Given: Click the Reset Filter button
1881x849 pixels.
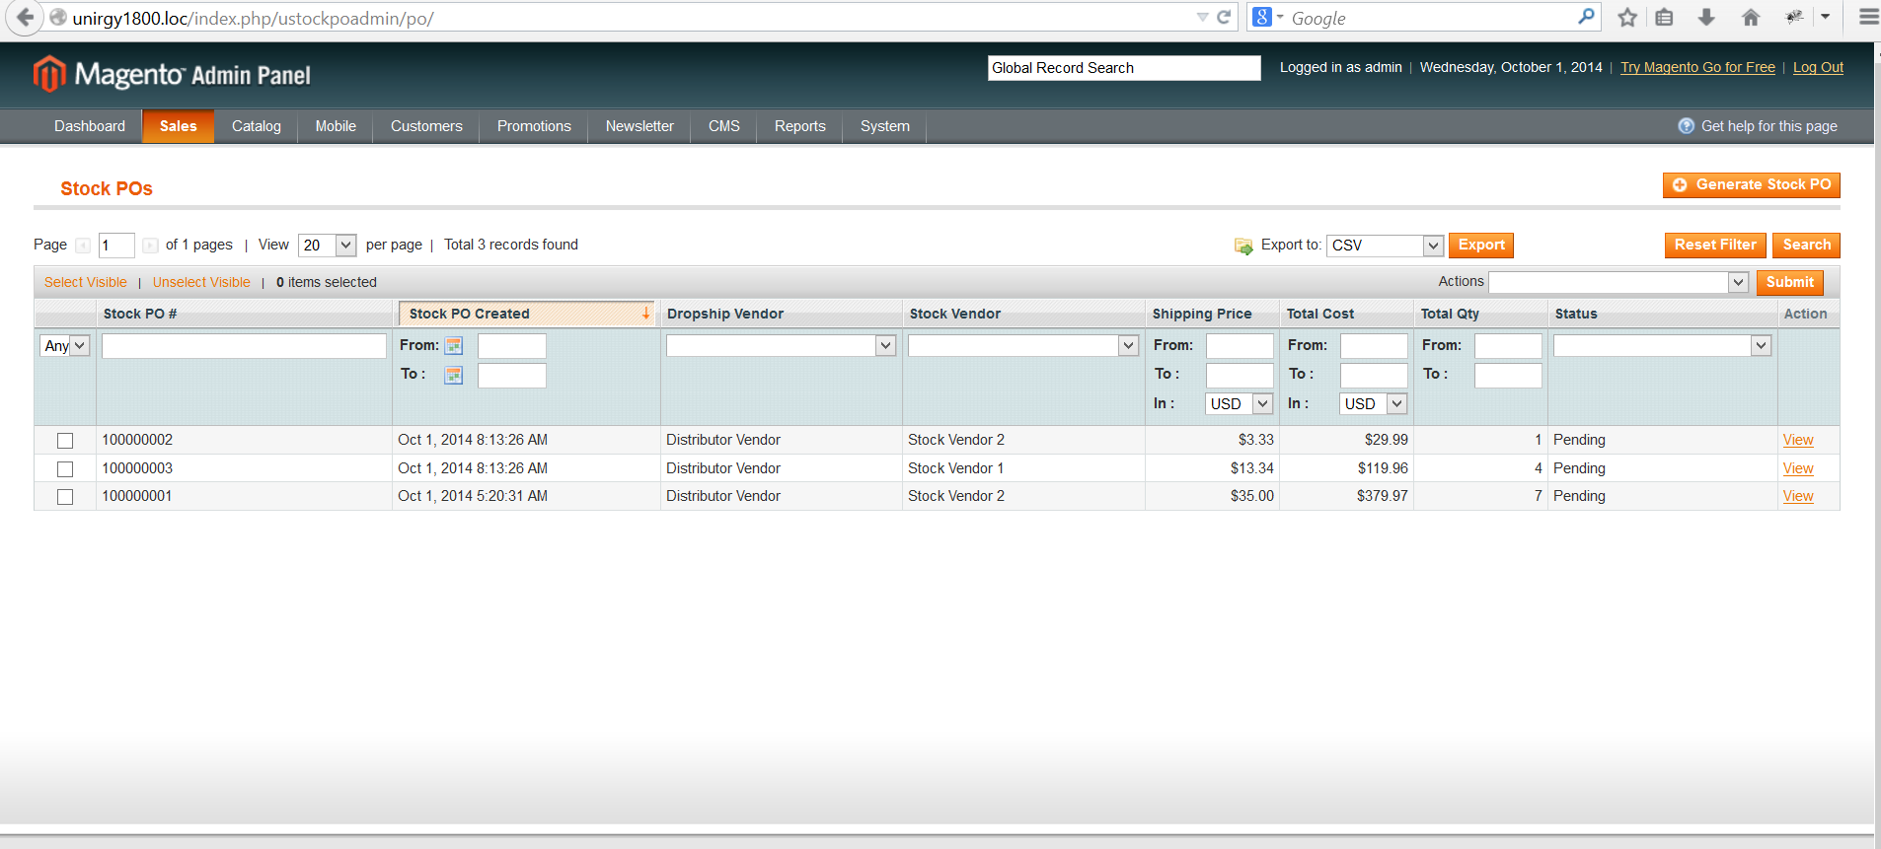Looking at the screenshot, I should click(1715, 246).
